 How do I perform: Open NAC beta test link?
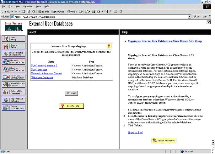point(39,70)
